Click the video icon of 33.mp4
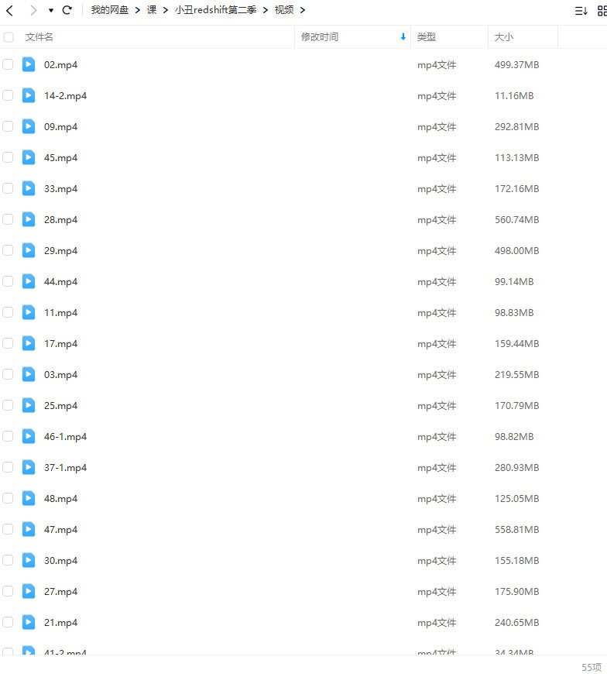Viewport: 607px width, 674px height. (29, 188)
